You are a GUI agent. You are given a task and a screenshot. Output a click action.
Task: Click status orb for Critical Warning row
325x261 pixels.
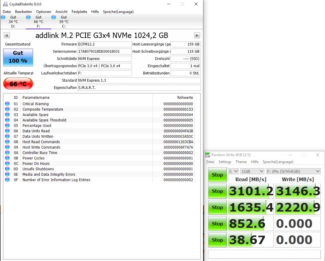pos(7,104)
